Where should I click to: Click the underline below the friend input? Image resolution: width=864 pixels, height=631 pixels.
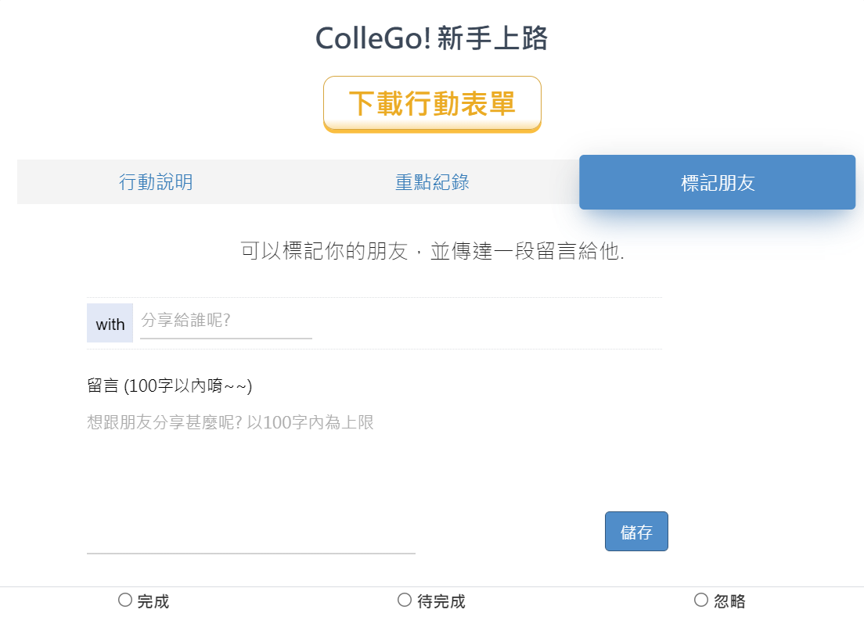pos(226,338)
